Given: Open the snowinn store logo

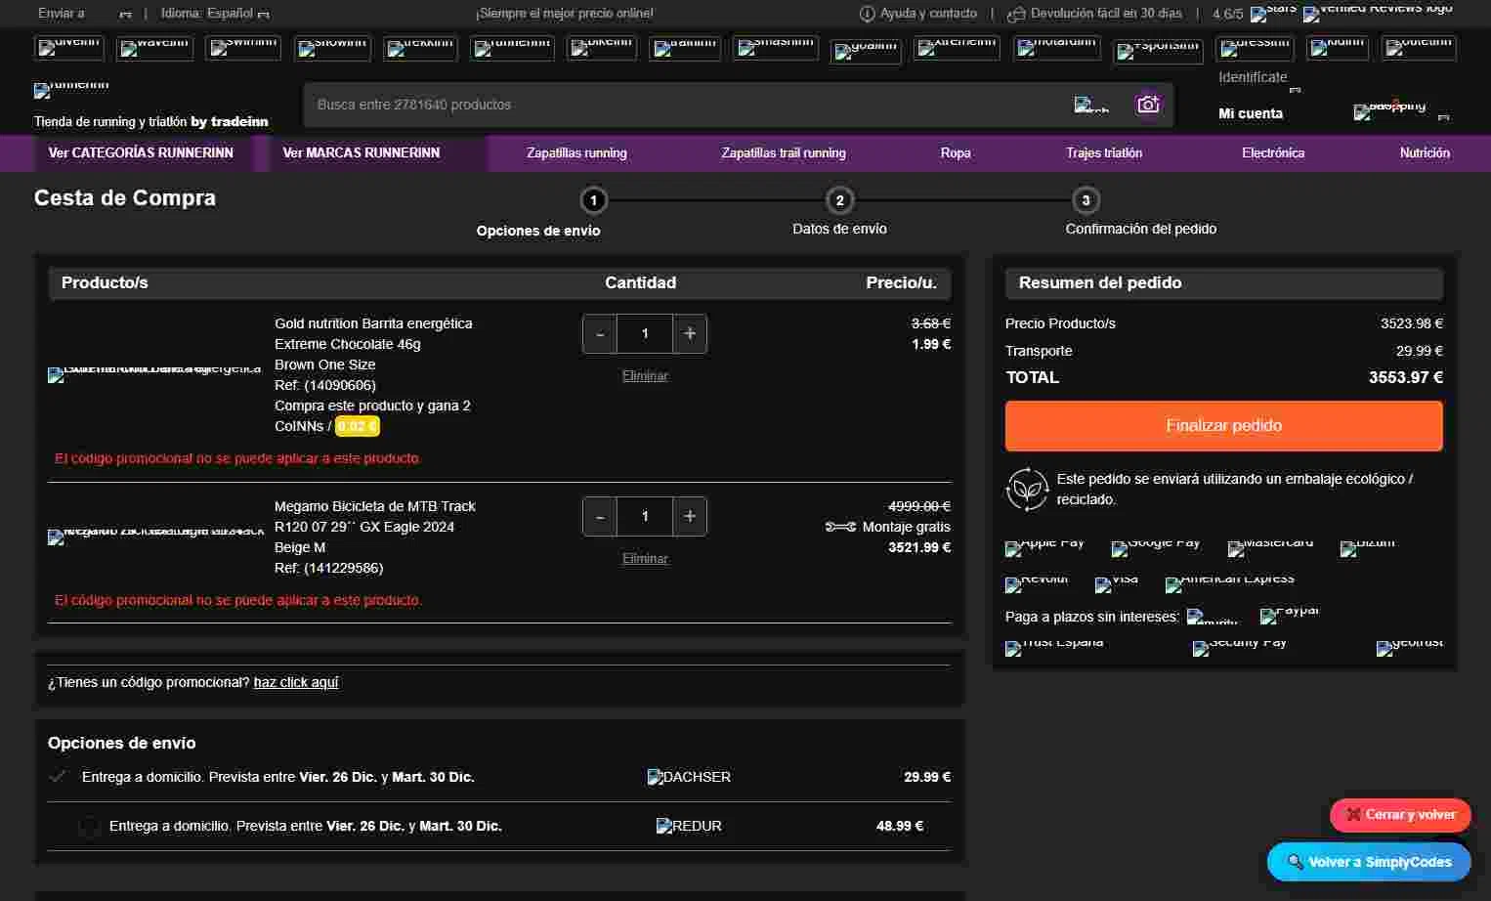Looking at the screenshot, I should click(x=332, y=48).
